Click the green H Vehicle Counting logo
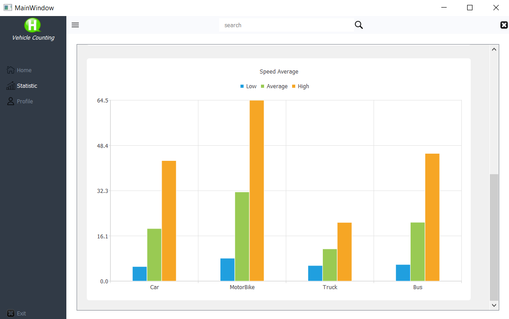The image size is (509, 319). (x=33, y=25)
